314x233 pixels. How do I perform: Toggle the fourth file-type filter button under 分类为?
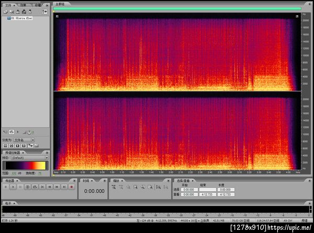pos(24,146)
